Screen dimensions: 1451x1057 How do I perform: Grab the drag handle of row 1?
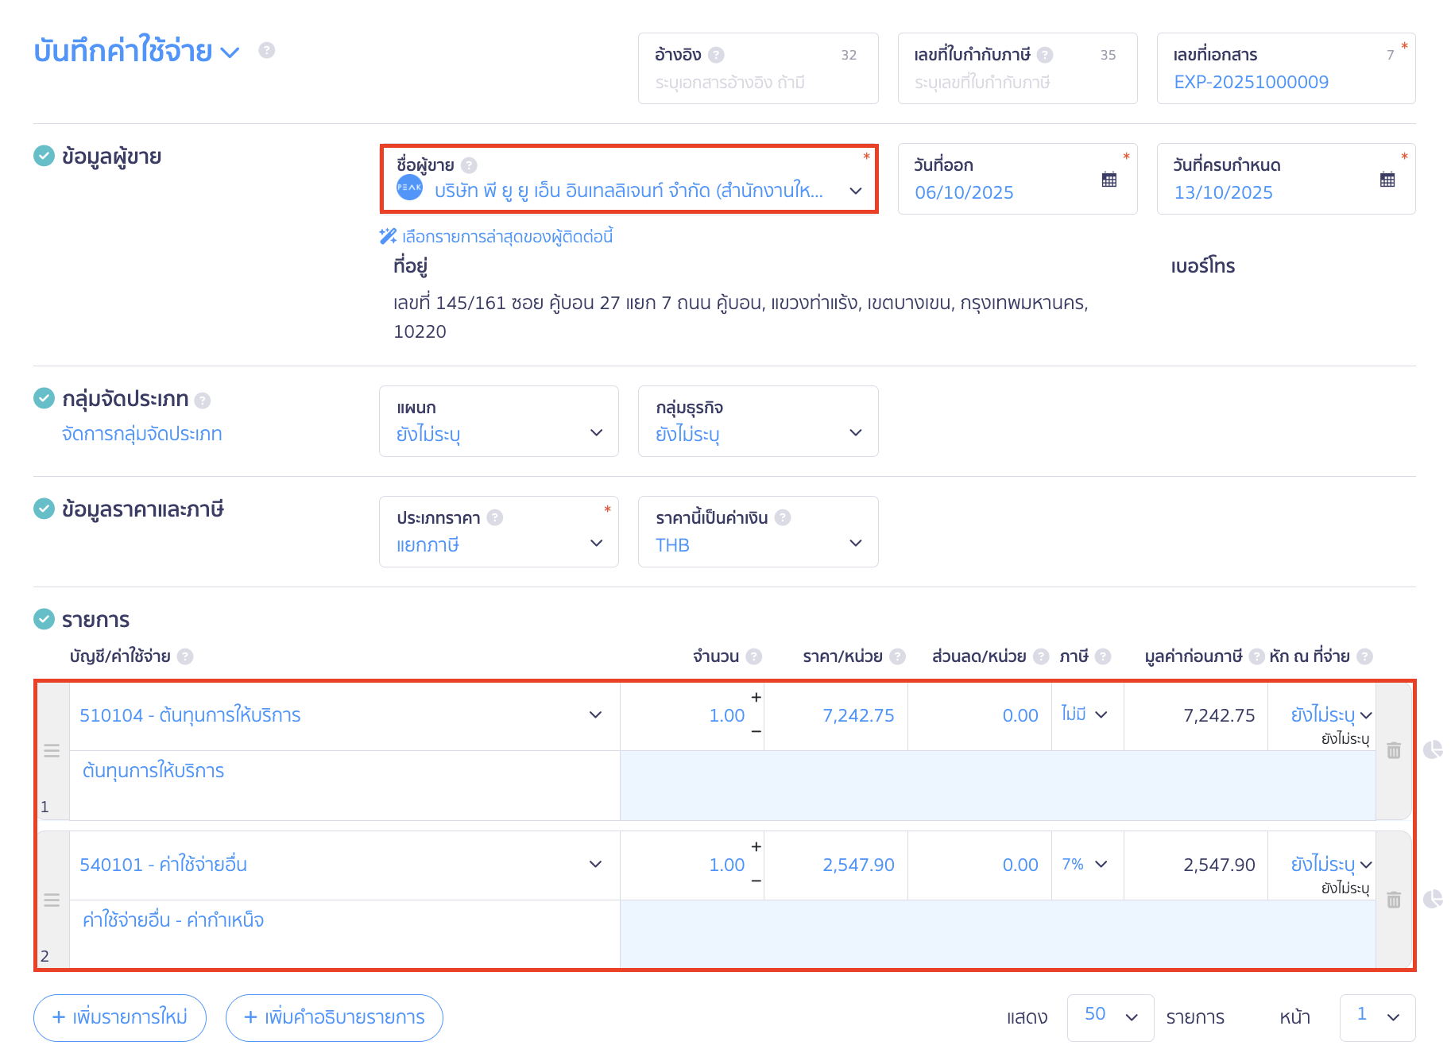(52, 751)
